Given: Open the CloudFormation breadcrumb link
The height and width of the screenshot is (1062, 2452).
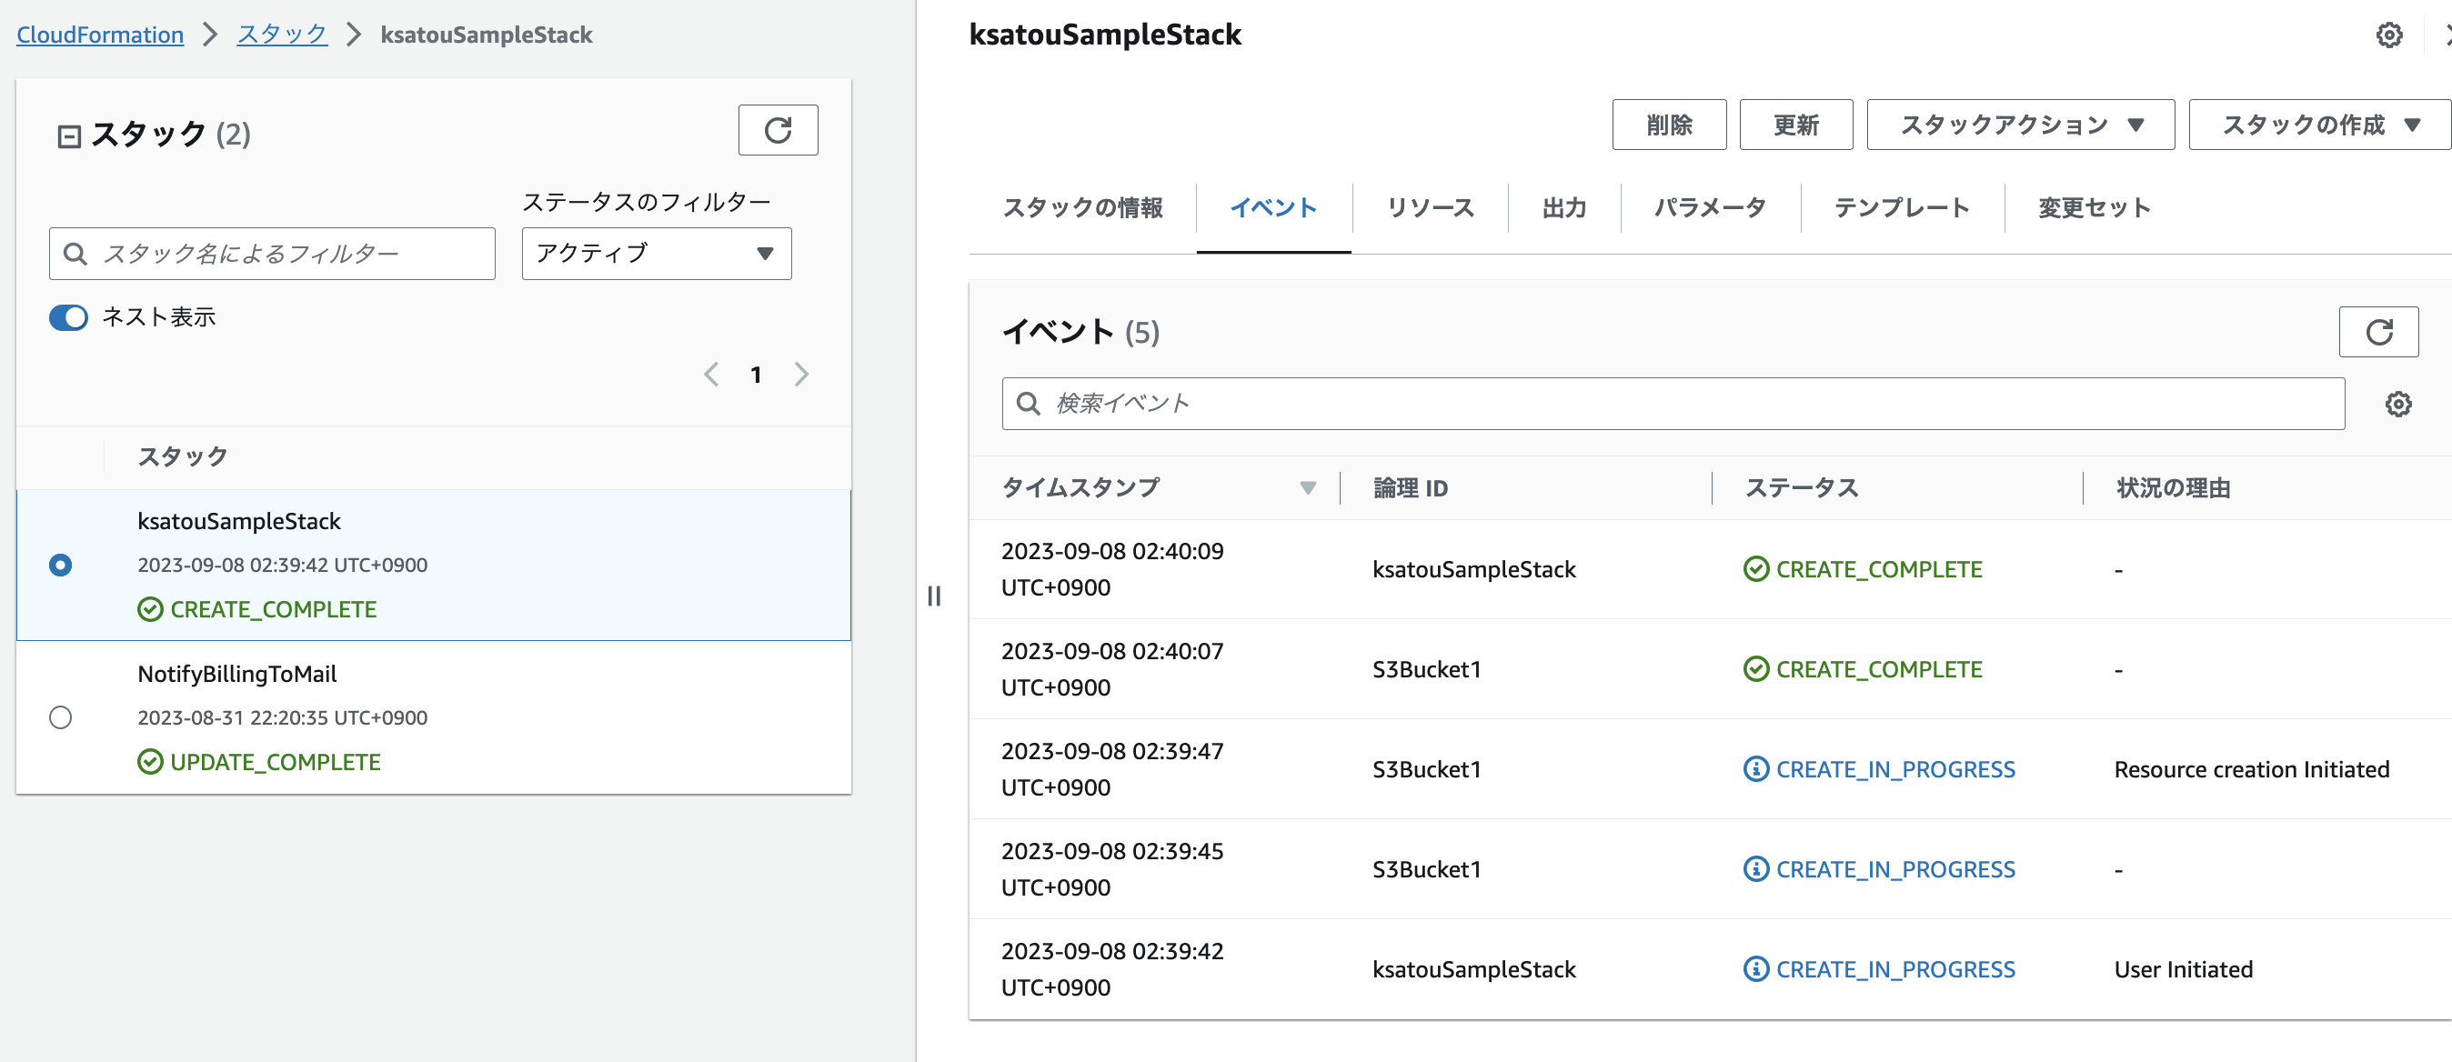Looking at the screenshot, I should click(99, 35).
